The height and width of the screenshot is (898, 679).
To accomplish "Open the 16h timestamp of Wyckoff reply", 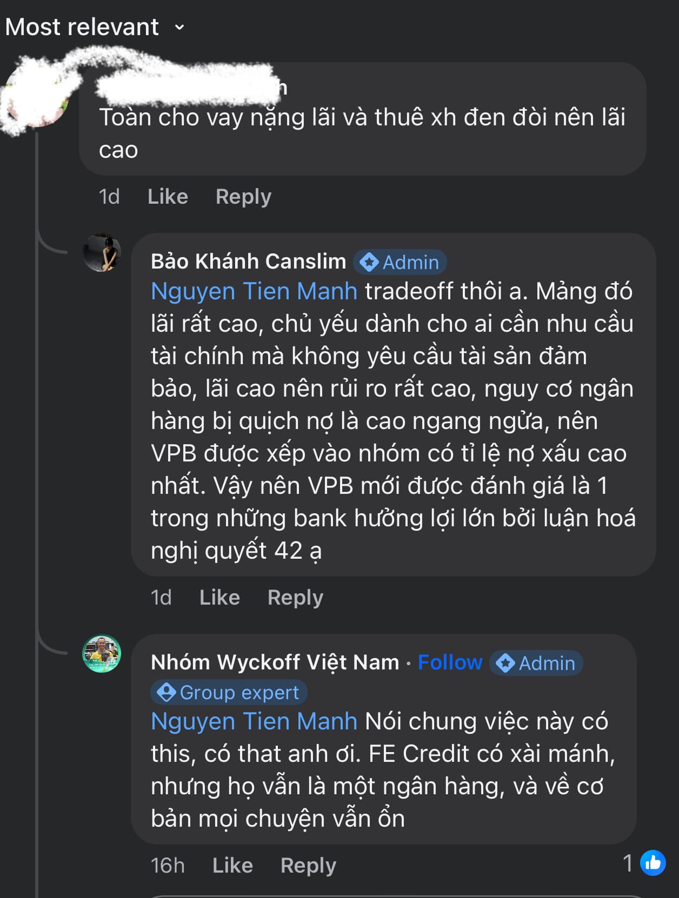I will [x=168, y=866].
